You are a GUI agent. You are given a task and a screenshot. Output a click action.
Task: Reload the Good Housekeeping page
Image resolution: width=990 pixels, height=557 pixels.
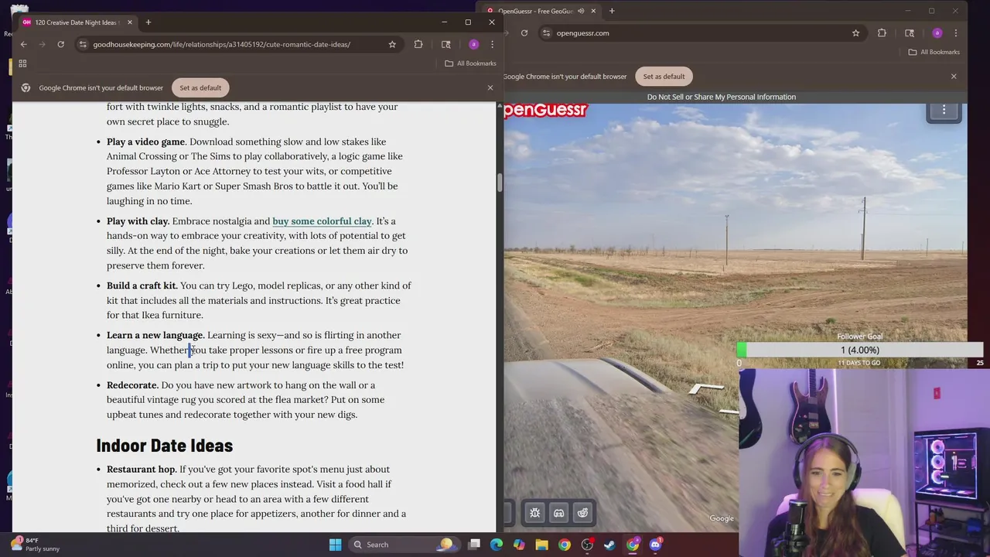coord(60,44)
